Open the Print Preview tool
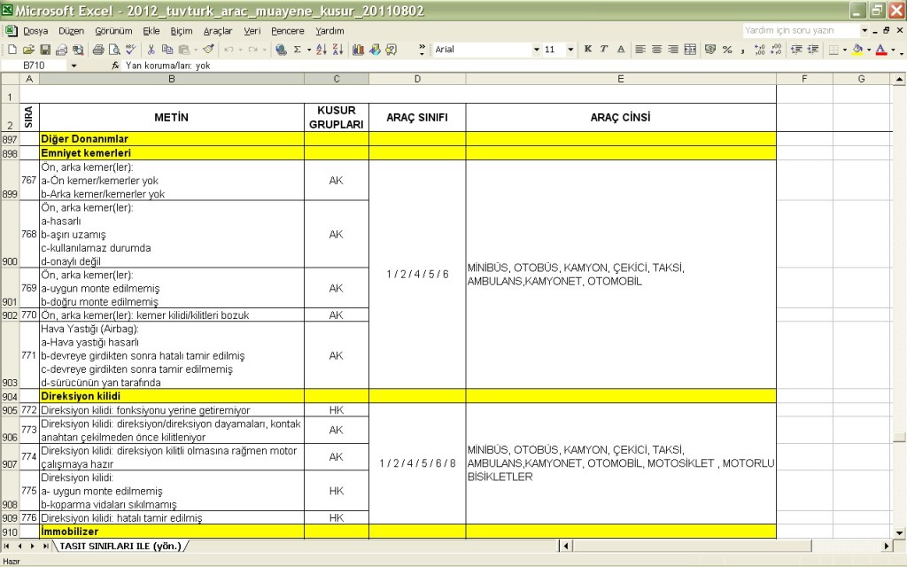The image size is (907, 567). click(113, 50)
